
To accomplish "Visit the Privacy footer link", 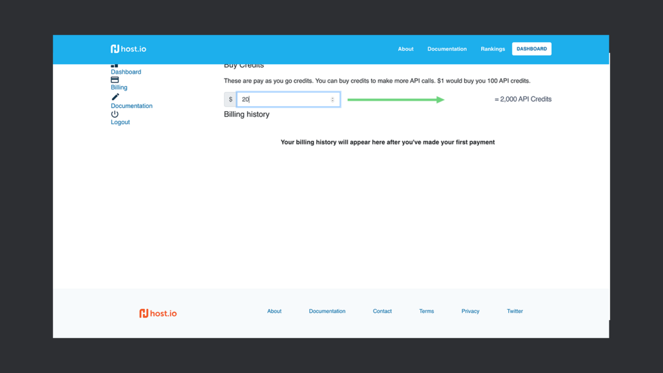I will [x=471, y=312].
